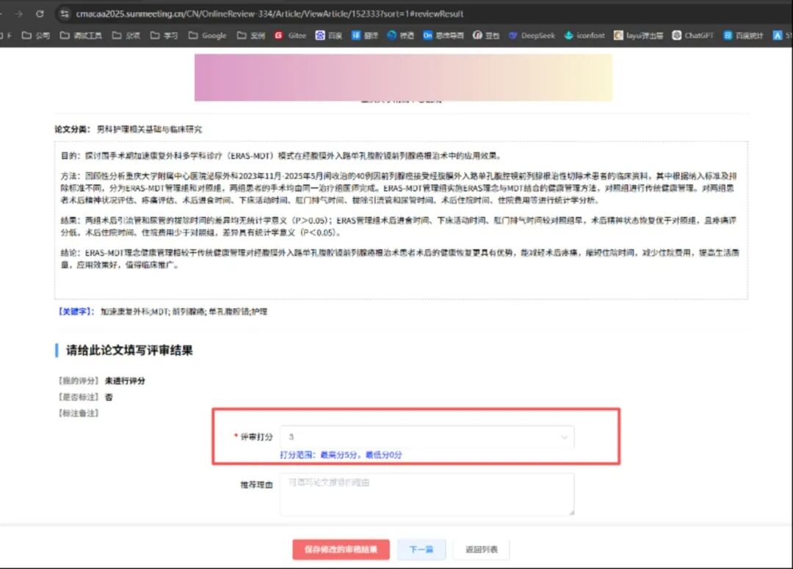This screenshot has height=569, width=793.
Task: Open the Gitee bookmark
Action: pyautogui.click(x=290, y=35)
